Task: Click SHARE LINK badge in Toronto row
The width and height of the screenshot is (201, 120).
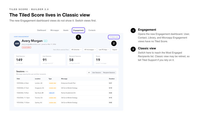Action: pos(52,98)
